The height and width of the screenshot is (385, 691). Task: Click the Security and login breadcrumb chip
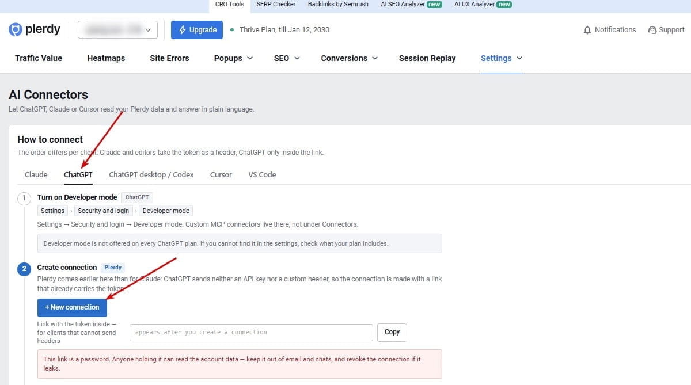click(x=104, y=211)
